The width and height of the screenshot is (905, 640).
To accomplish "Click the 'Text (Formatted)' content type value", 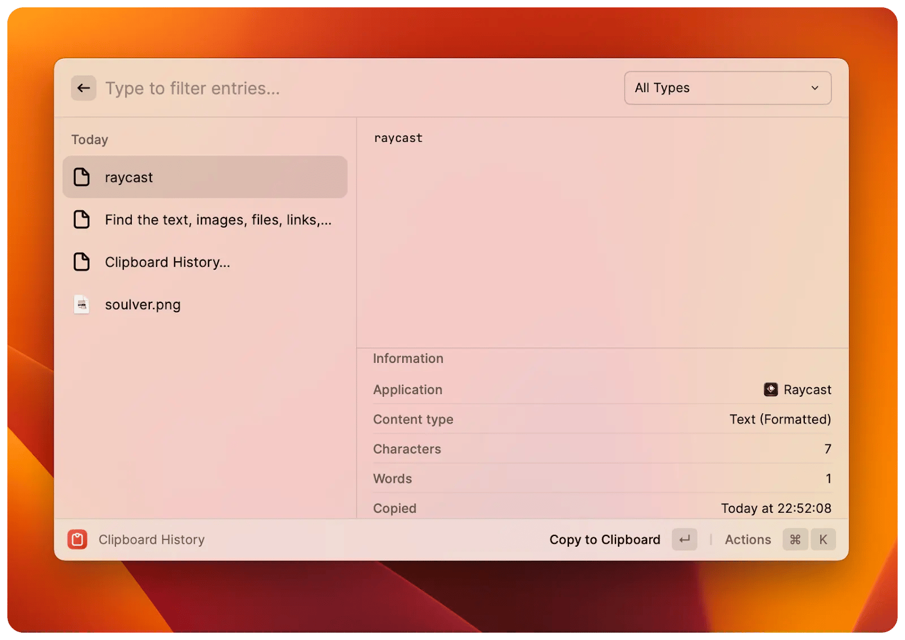I will point(780,419).
